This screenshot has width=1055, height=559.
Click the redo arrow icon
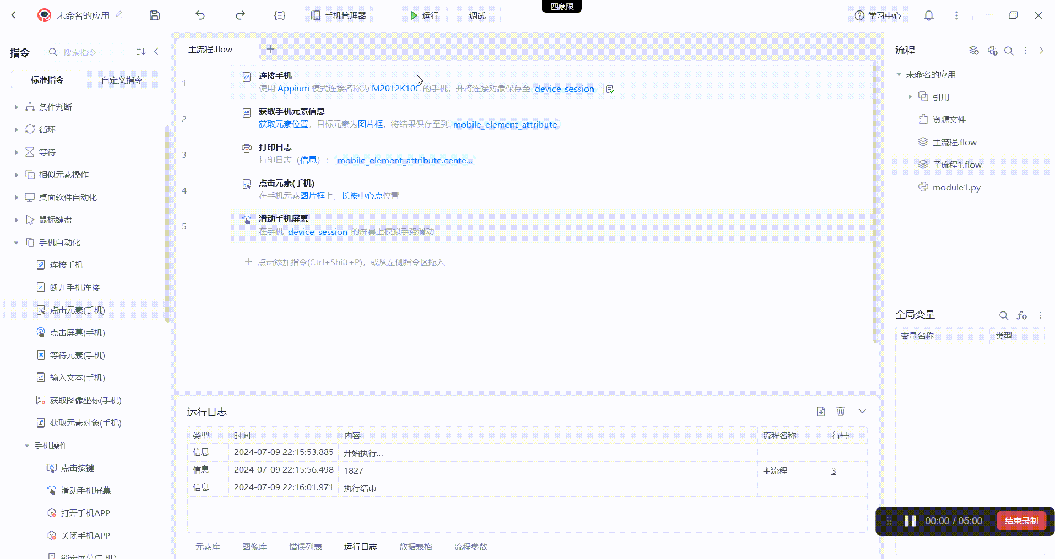[240, 15]
